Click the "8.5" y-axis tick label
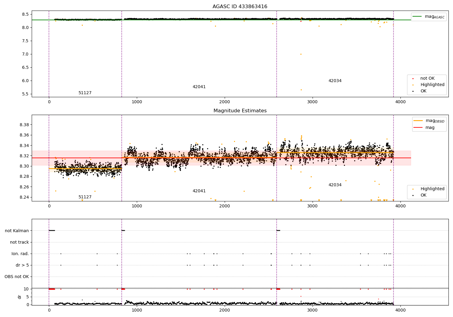 click(25, 14)
